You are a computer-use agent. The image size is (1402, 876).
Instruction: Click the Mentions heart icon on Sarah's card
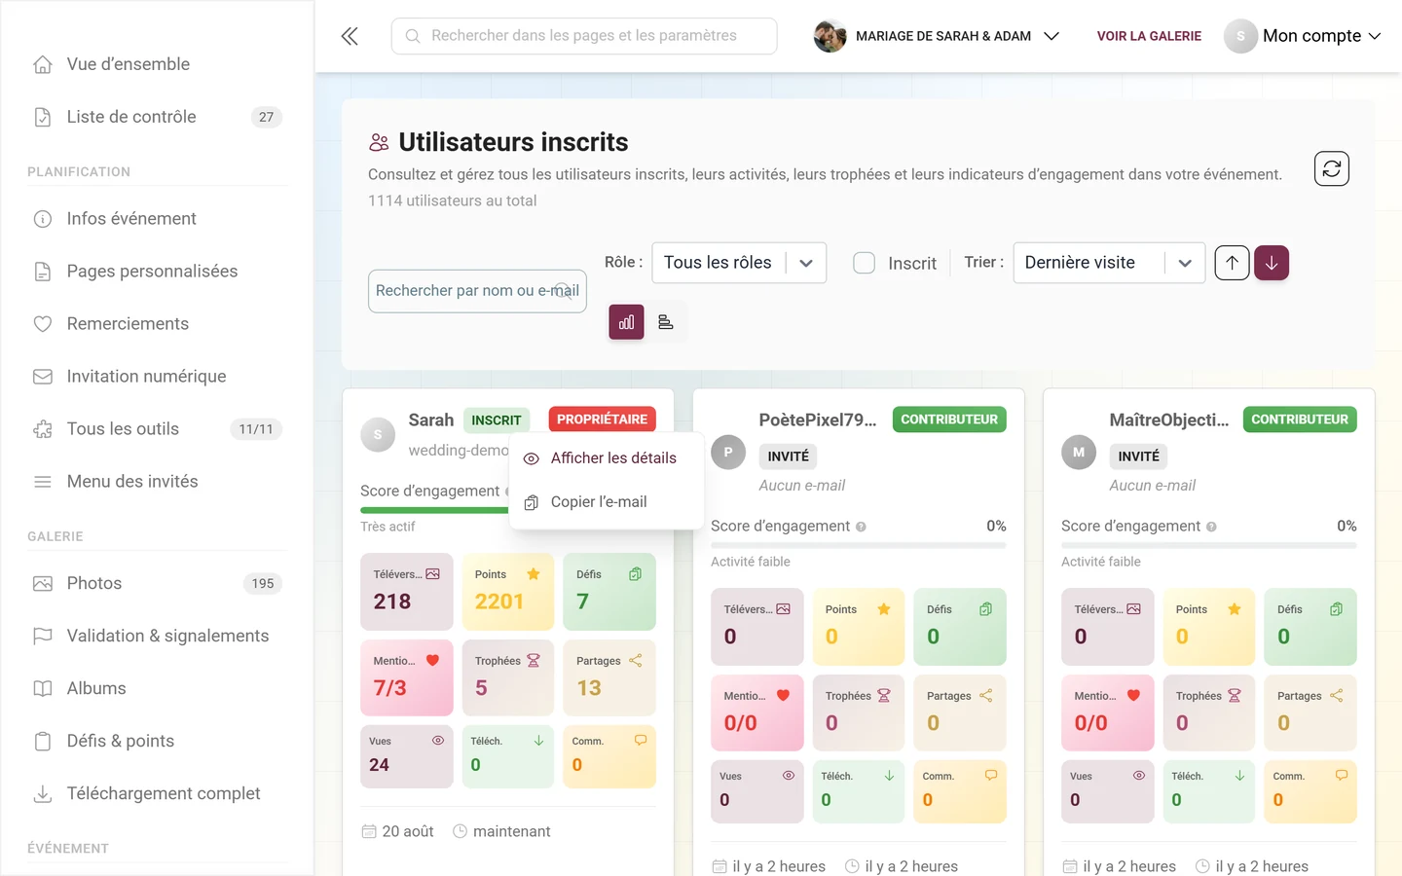pyautogui.click(x=432, y=660)
